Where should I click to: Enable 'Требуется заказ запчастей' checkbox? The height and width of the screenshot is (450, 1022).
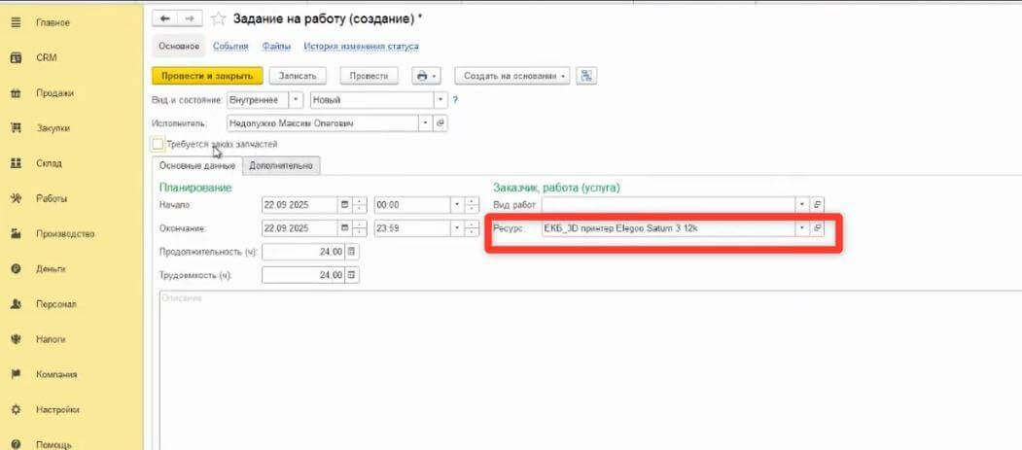pyautogui.click(x=158, y=144)
